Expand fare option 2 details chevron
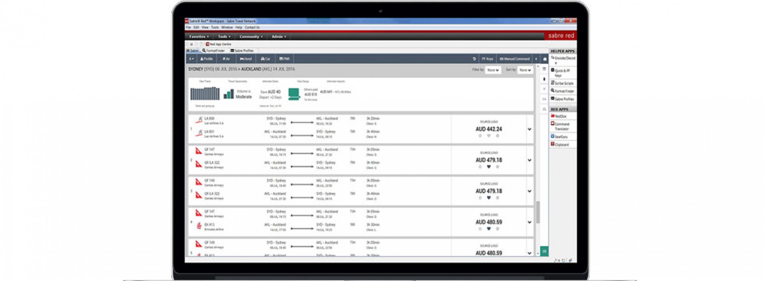This screenshot has width=764, height=281. tap(530, 160)
